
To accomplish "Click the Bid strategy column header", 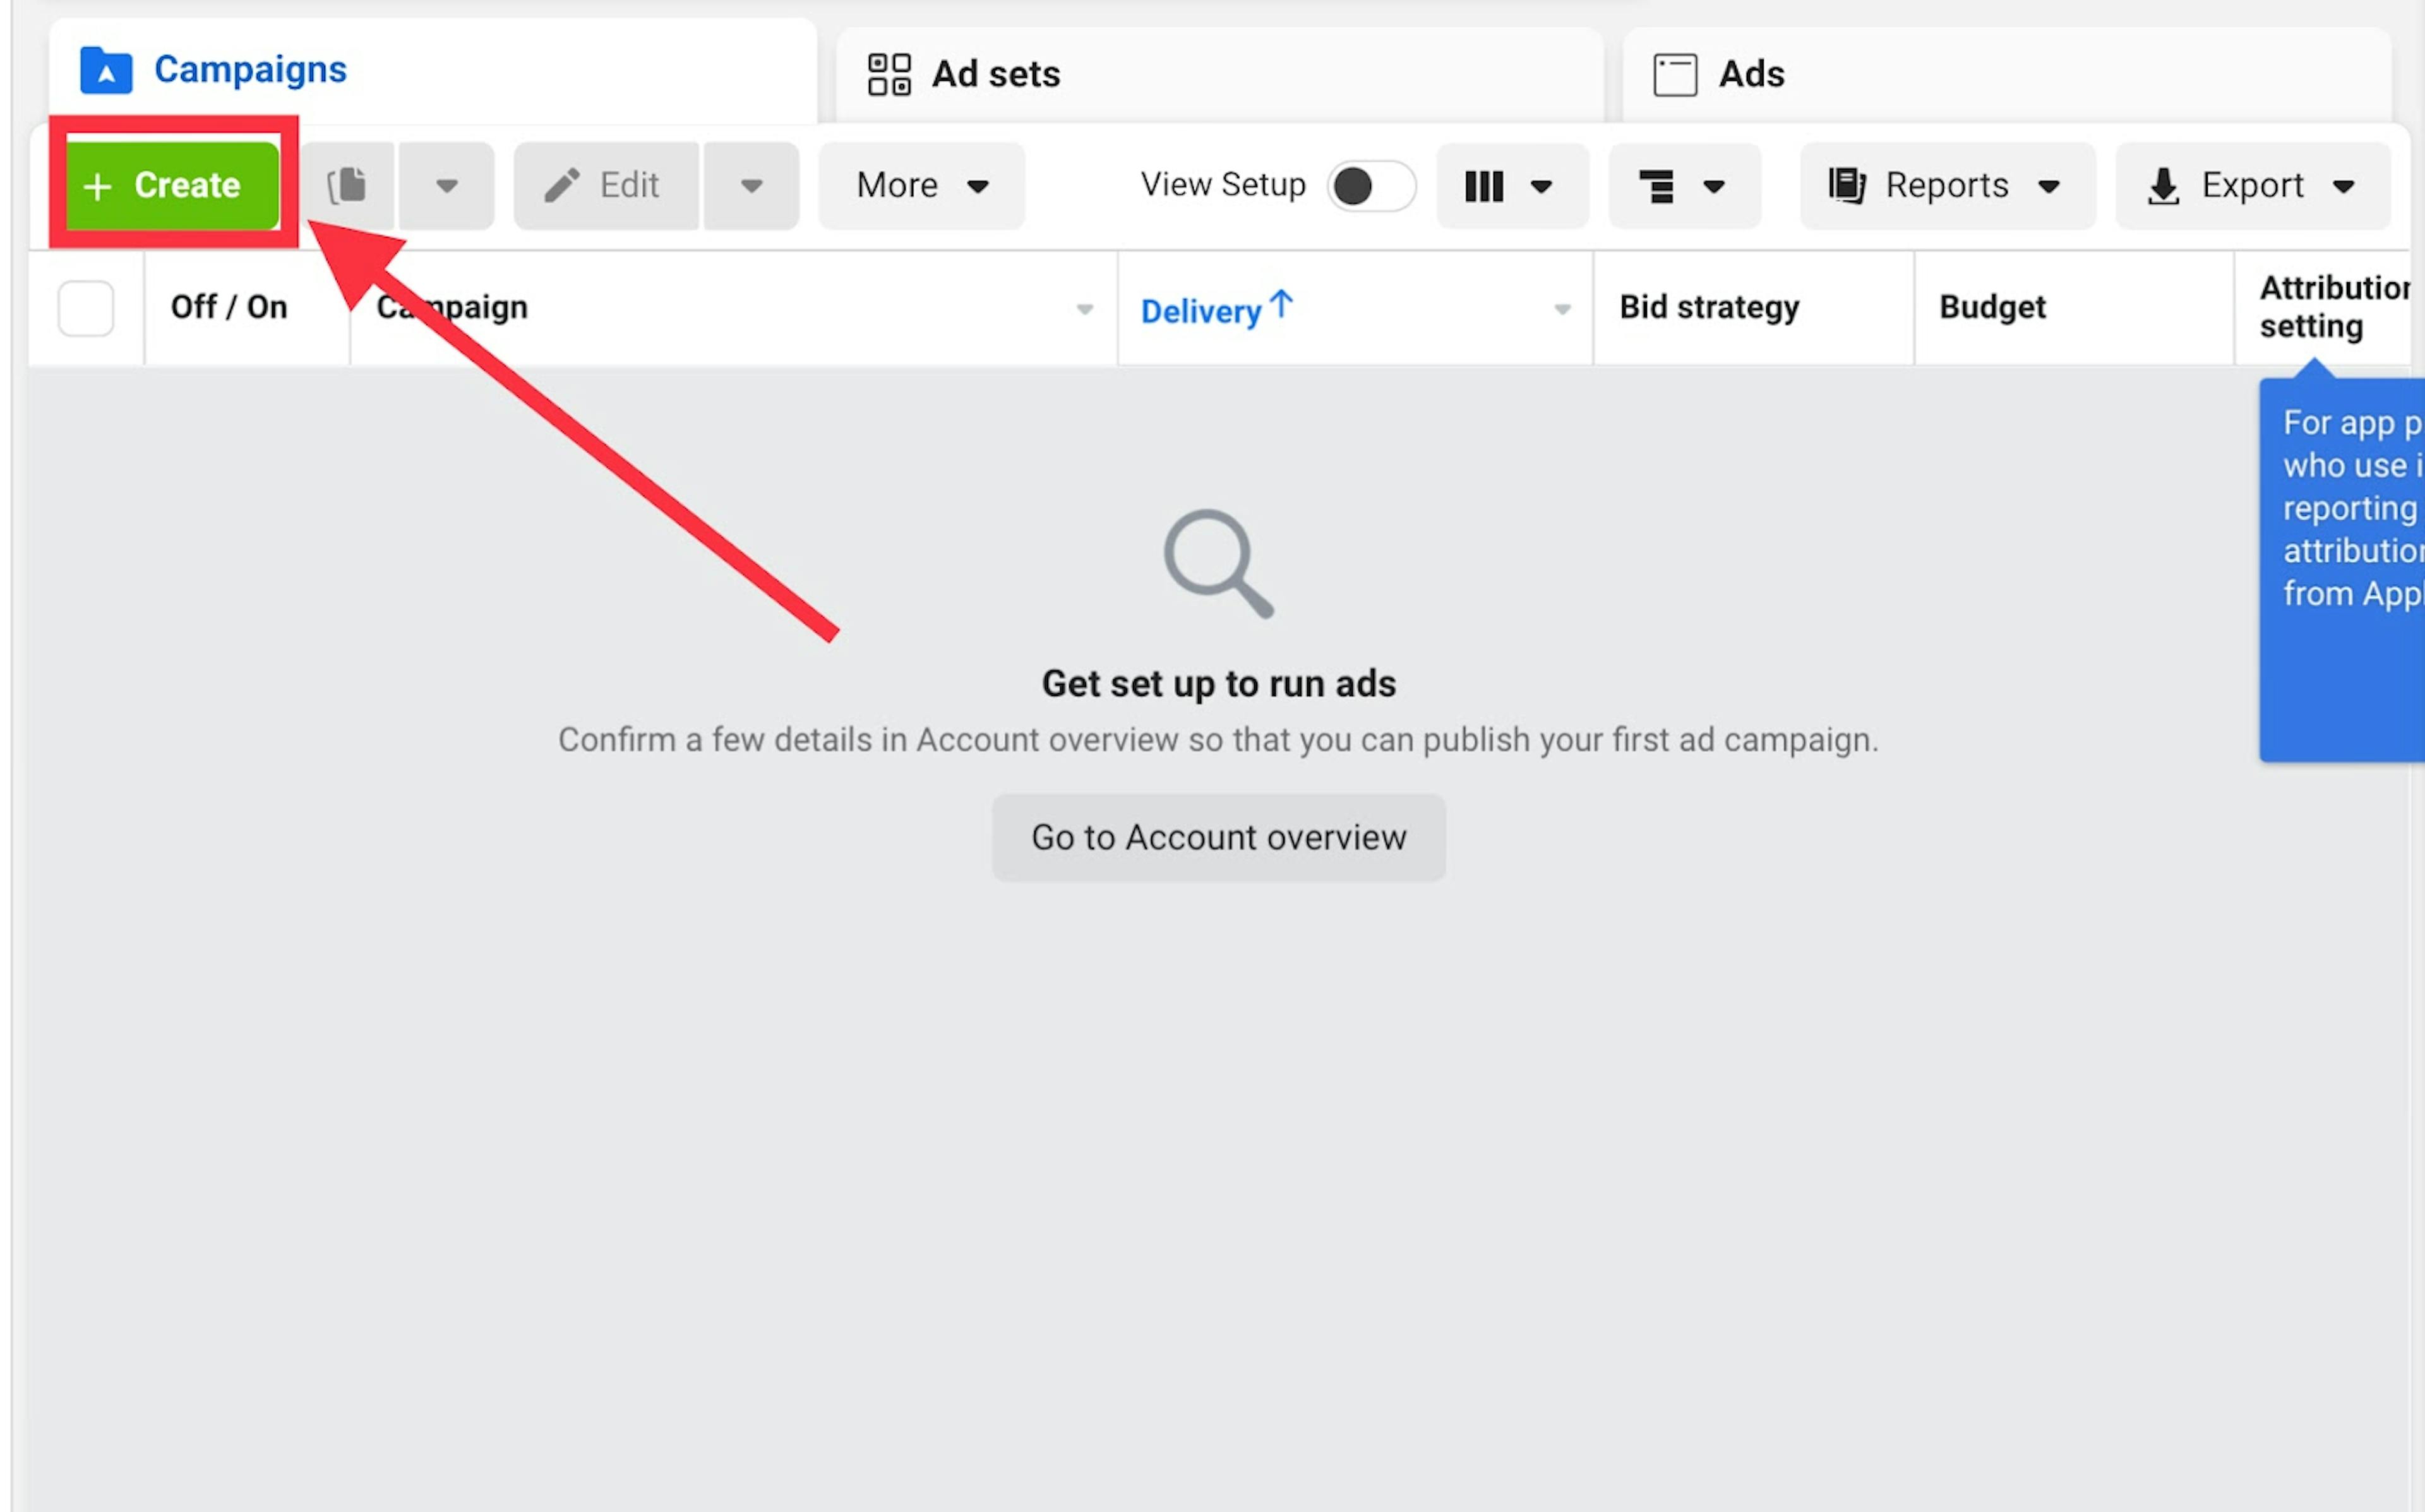I will [x=1708, y=307].
